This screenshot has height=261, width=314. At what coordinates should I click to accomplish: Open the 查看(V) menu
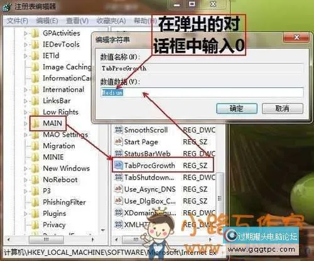(x=77, y=21)
